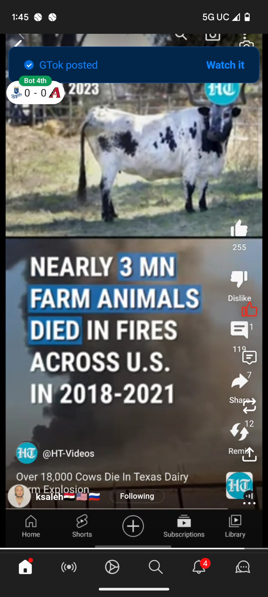This screenshot has width=268, height=597.
Task: Open notifications bell with 4 badge
Action: click(200, 567)
